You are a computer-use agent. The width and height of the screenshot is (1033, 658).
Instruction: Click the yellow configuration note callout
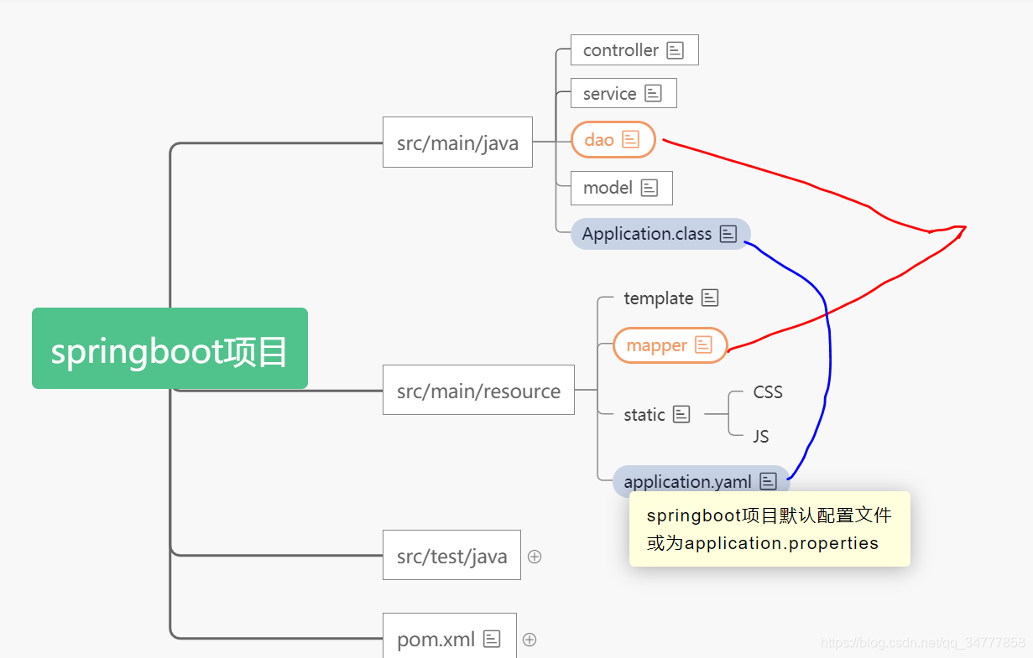tap(769, 529)
